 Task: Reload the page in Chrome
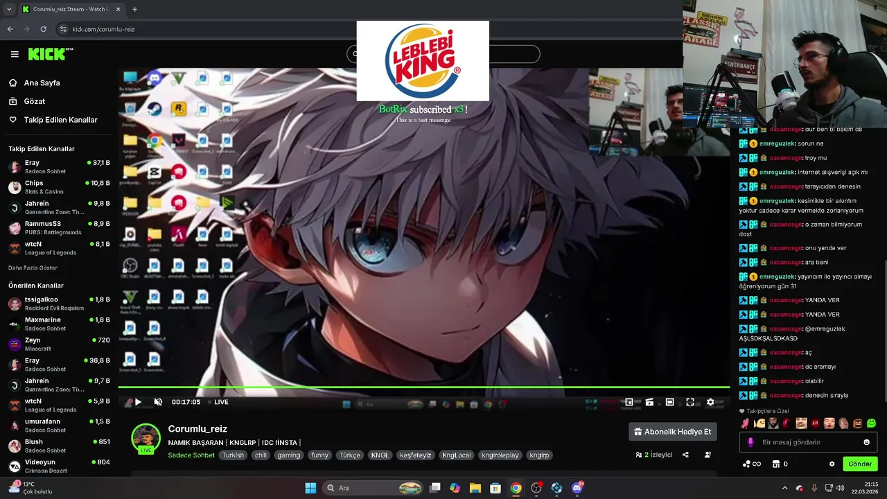click(43, 29)
